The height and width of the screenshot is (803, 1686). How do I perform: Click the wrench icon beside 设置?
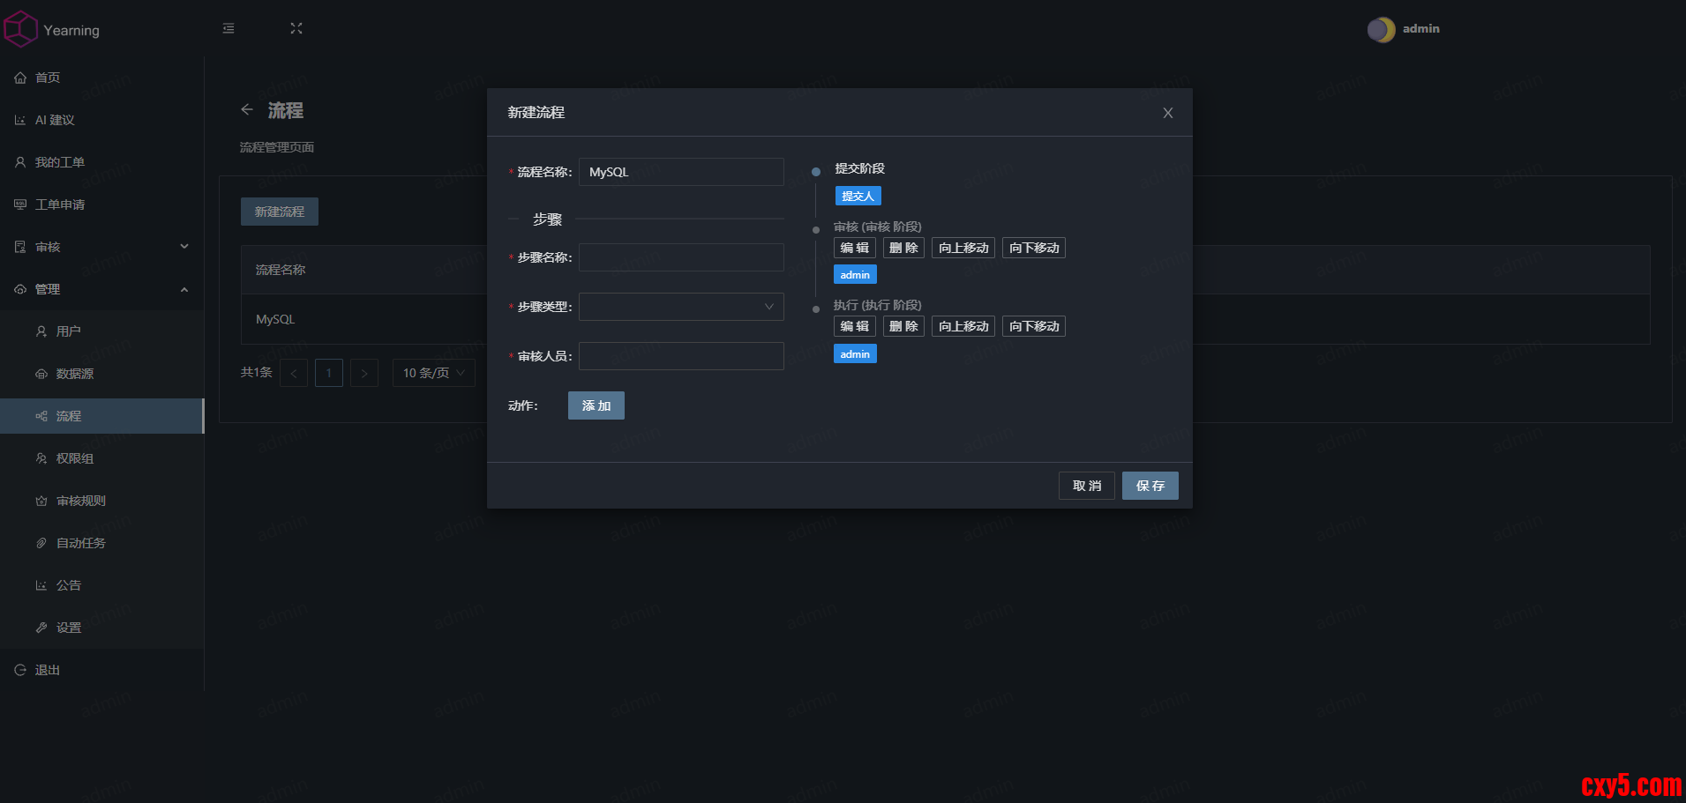coord(41,628)
